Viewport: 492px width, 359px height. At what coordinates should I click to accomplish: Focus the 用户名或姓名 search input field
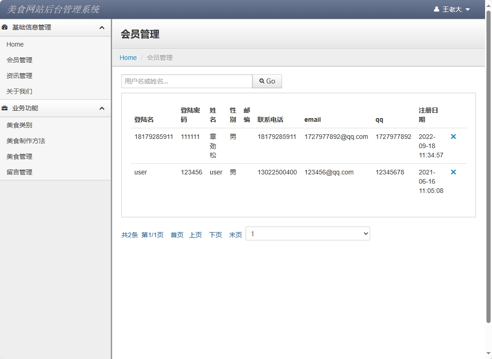(x=186, y=81)
